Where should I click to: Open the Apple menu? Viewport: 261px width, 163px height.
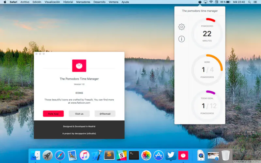(x=5, y=2)
